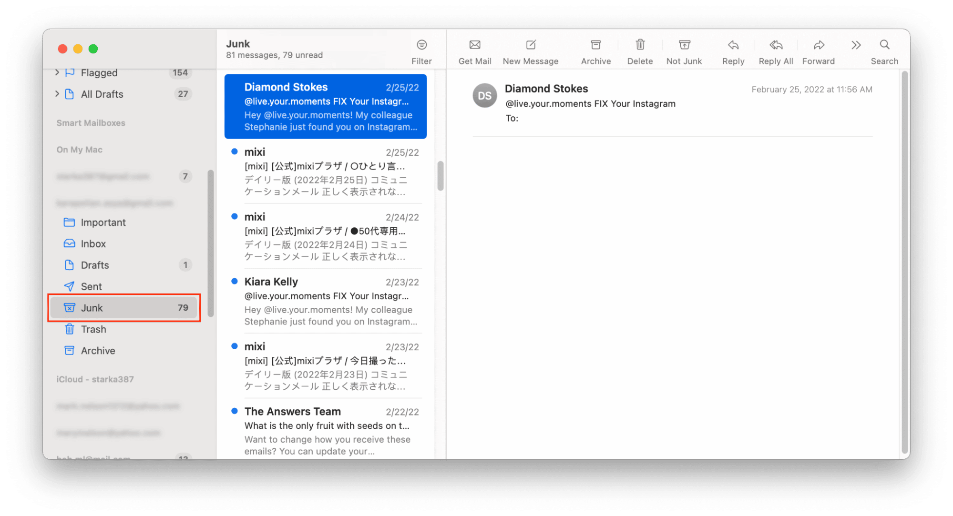Expand the Flagged smart mailbox
Image resolution: width=953 pixels, height=516 pixels.
(x=57, y=72)
